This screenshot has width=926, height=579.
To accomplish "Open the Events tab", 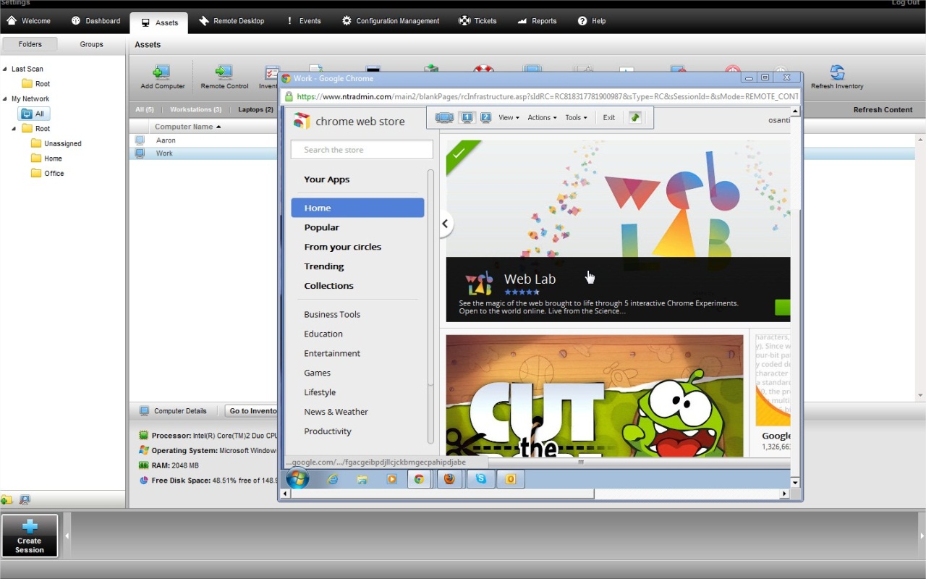I will coord(303,21).
